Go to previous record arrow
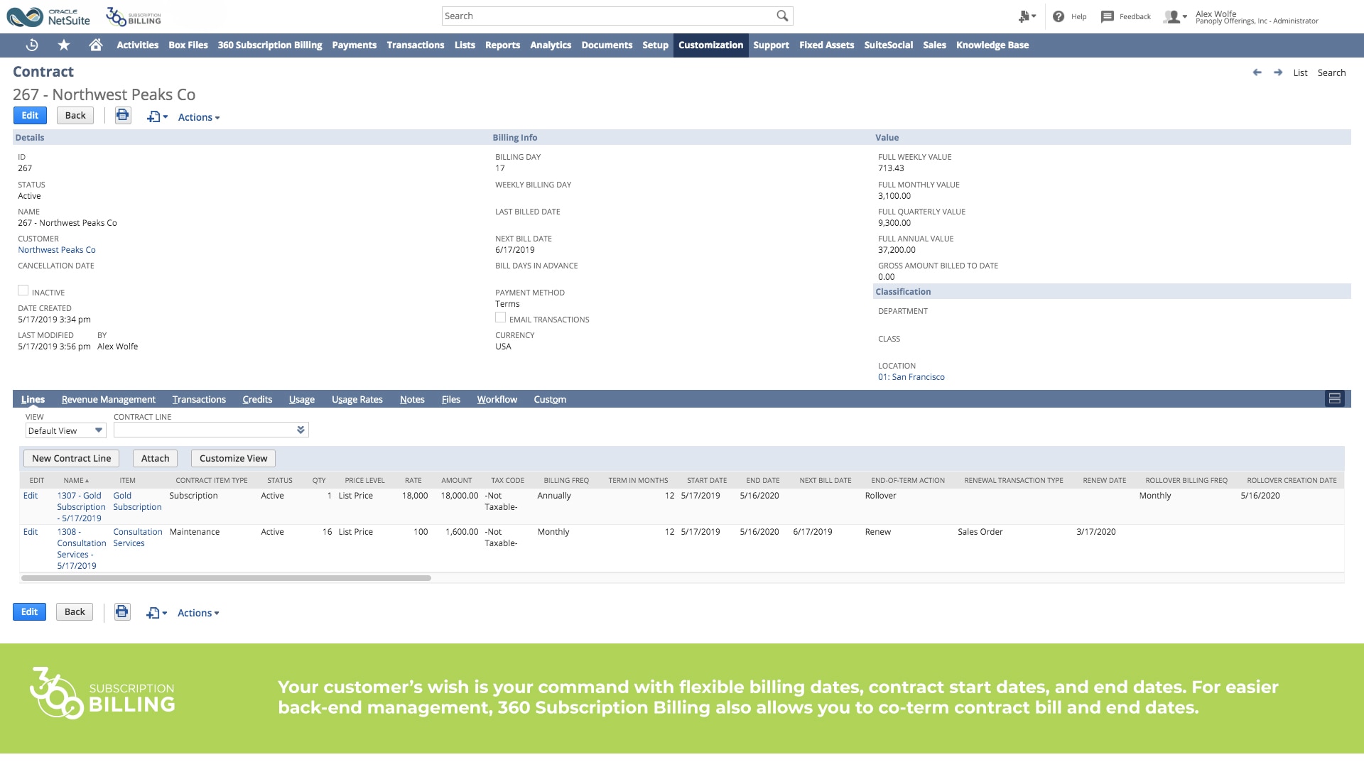 1257,72
